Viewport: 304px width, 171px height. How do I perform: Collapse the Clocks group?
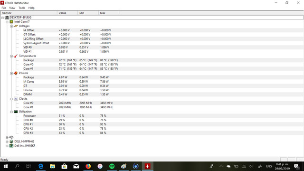pos(11,99)
